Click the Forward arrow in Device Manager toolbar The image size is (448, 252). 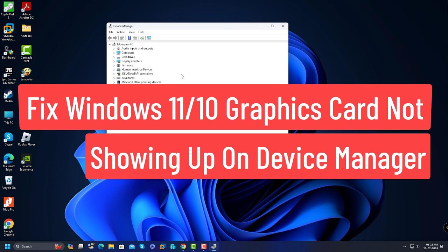115,38
